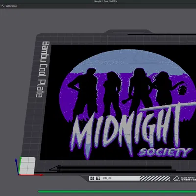This screenshot has width=196, height=196.
Task: Click the 'Bambu Cool Plate' label on bed
Action: coord(43,69)
